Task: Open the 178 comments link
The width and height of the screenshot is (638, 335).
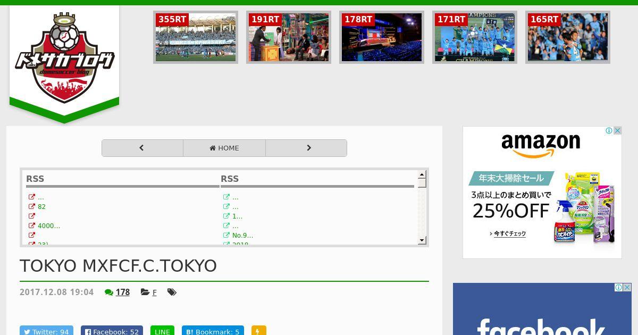Action: 123,292
